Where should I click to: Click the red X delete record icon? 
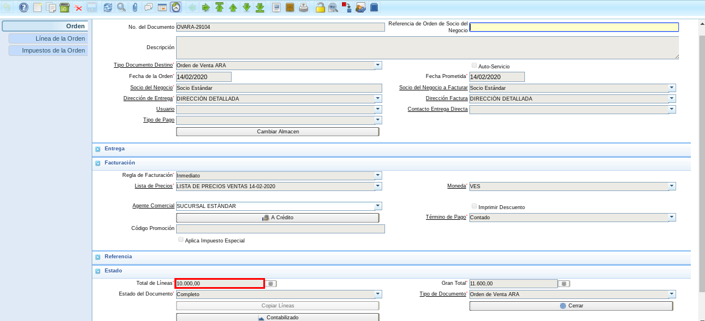click(78, 7)
